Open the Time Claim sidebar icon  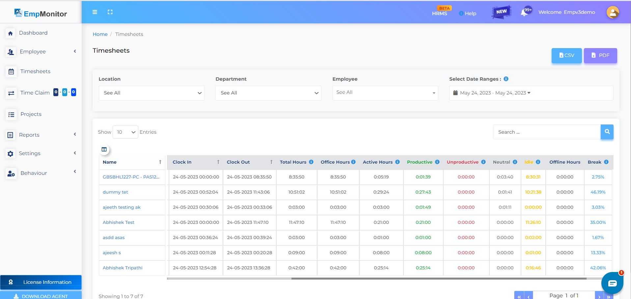pos(11,93)
